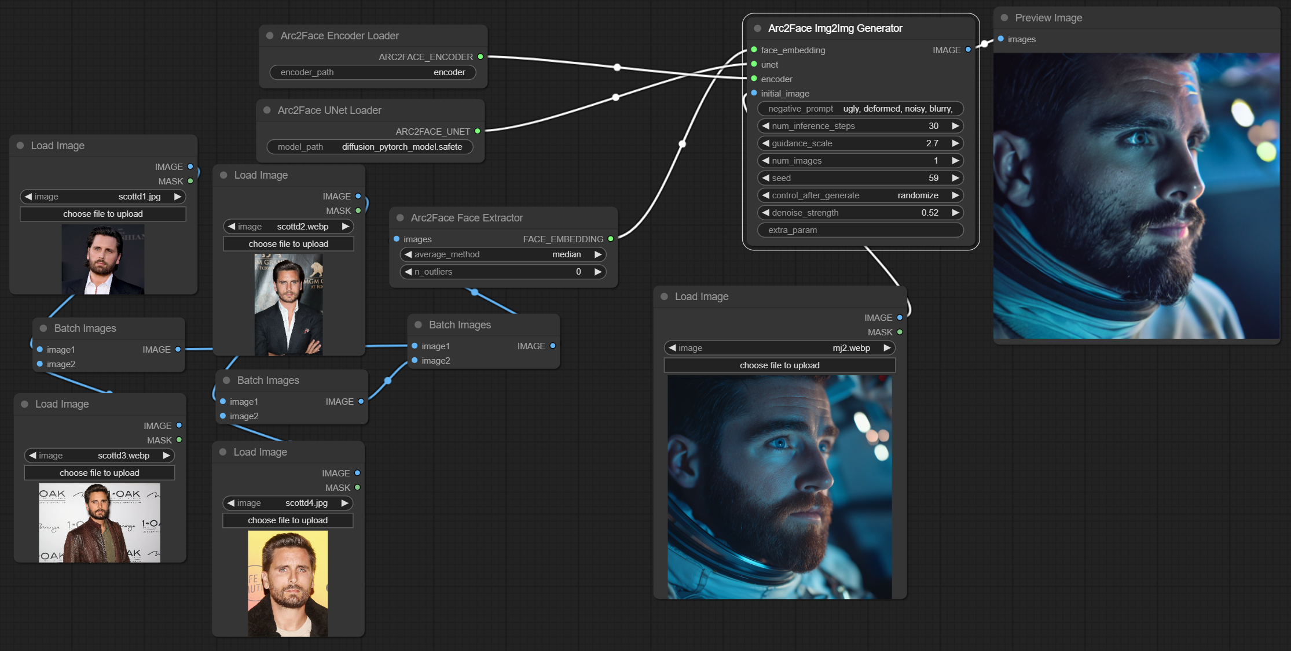Click choose file to upload under scottd1.jpg

click(103, 214)
